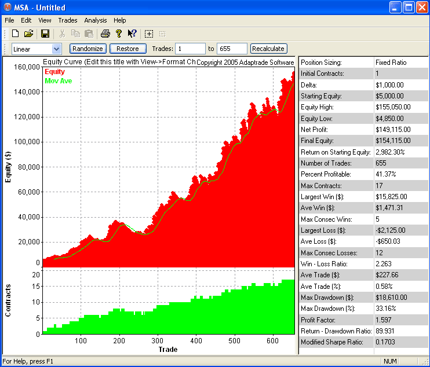
Task: Click the green Mov Ave legend label
Action: (57, 81)
